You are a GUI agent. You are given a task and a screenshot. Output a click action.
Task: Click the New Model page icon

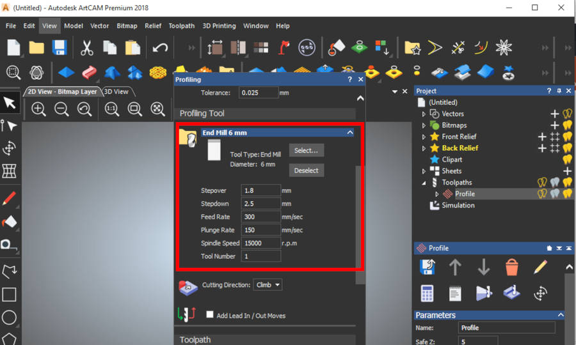13,48
